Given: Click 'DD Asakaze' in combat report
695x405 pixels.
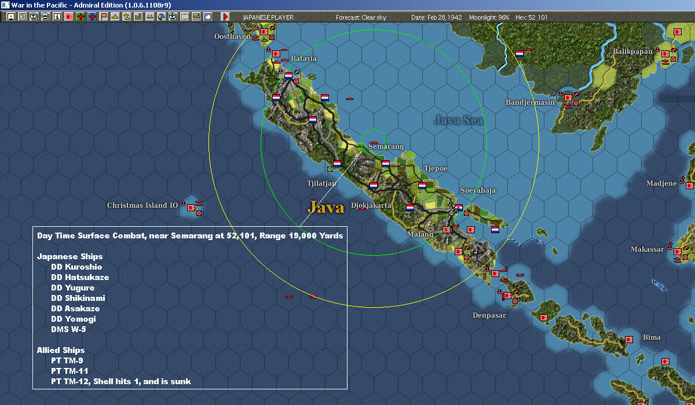Looking at the screenshot, I should 75,308.
